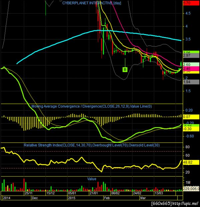Click the CYBERPLANET INTERACTIVE [day] chart title

pyautogui.click(x=92, y=3)
